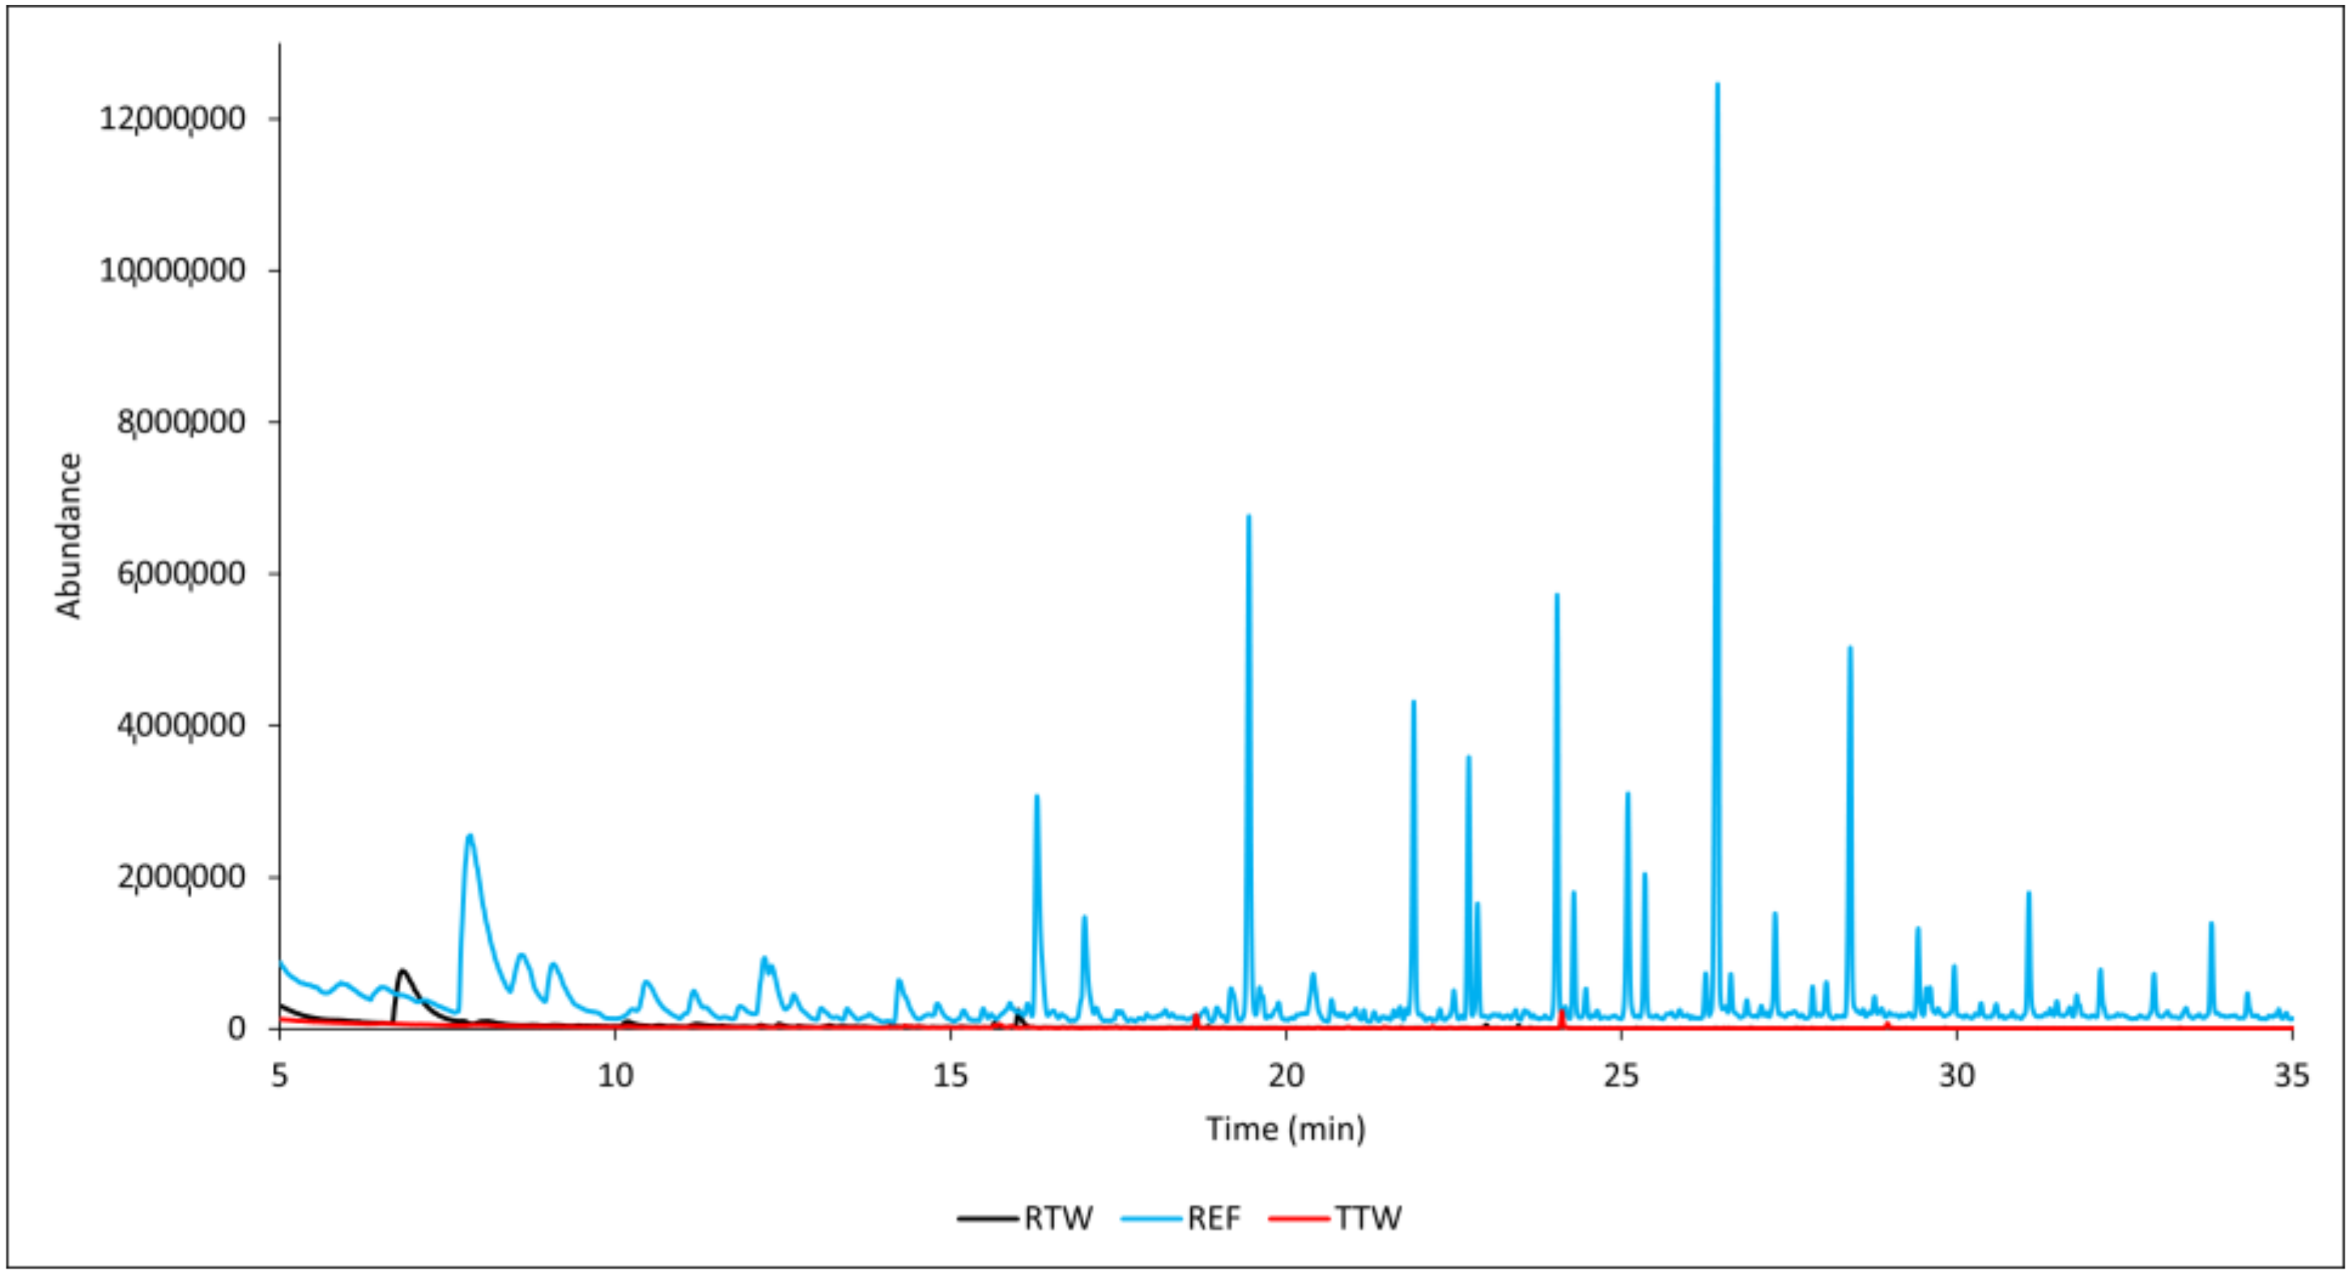Screen dimensions: 2352x1275
Task: Click the black RTW peak near 7 min
Action: (x=402, y=973)
